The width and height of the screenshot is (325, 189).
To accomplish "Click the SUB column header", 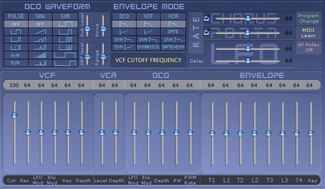I will (65, 16).
